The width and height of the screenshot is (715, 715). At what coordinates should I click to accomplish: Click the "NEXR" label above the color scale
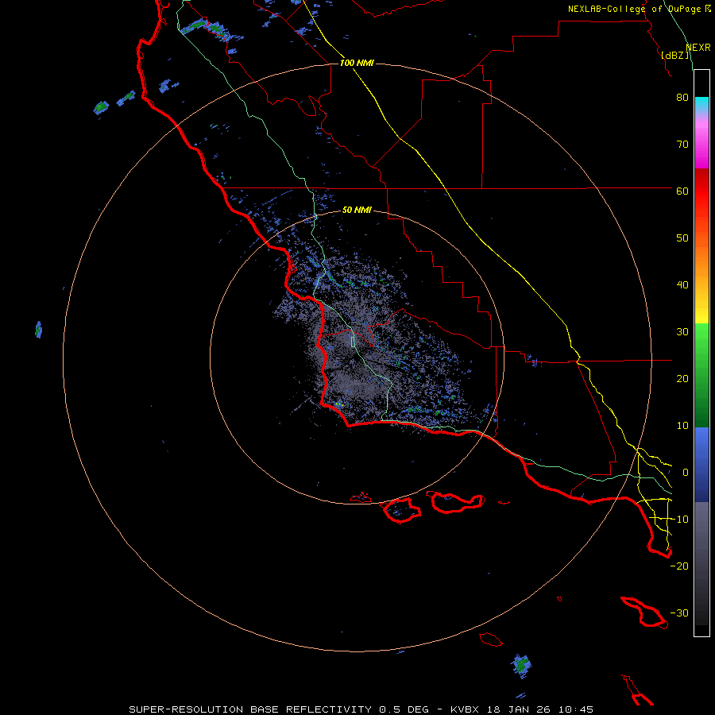point(698,48)
